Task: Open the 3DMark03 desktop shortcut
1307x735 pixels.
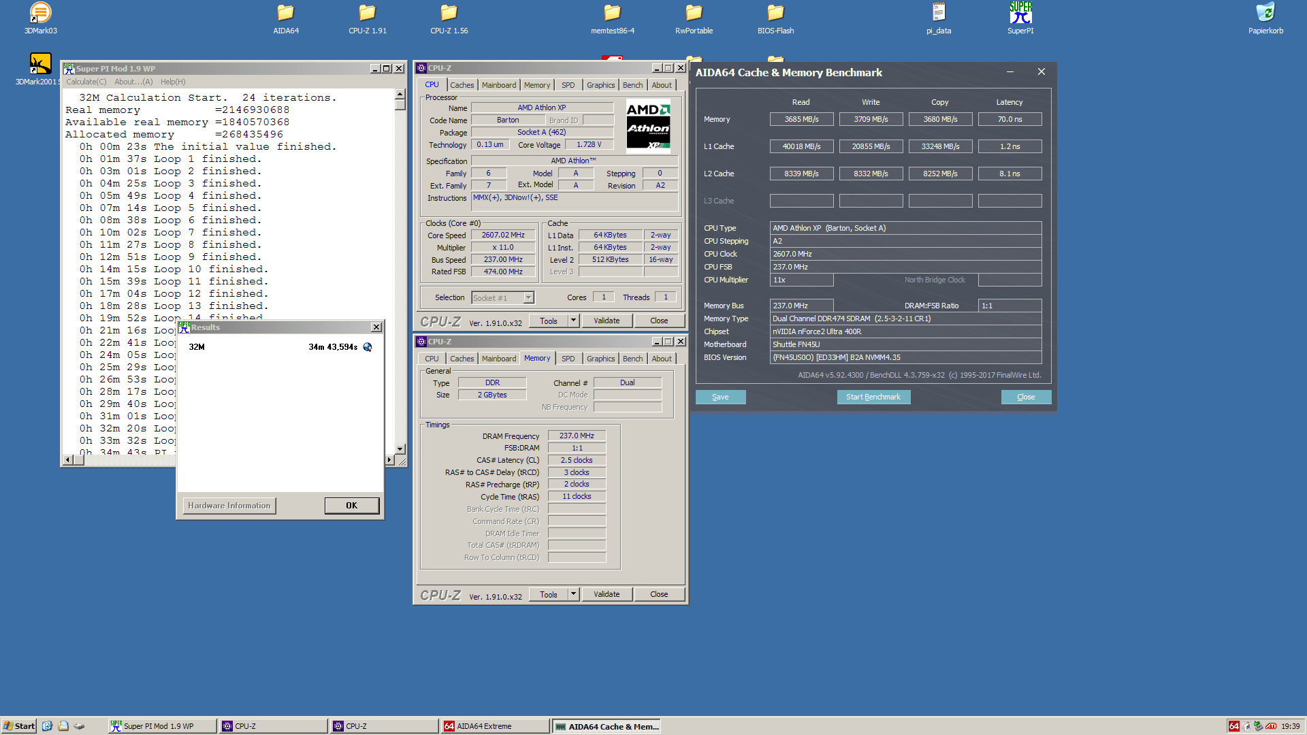Action: tap(41, 18)
